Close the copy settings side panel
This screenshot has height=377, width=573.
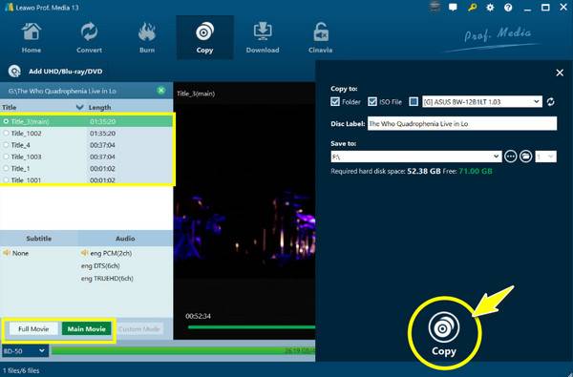point(560,73)
